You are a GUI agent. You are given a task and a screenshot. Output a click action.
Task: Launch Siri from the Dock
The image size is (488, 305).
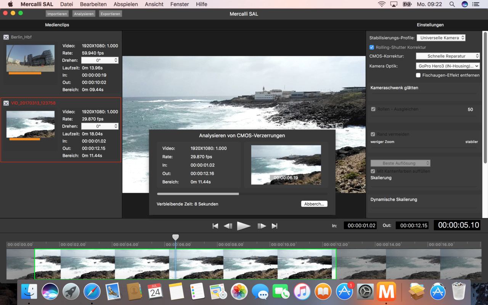click(x=50, y=292)
